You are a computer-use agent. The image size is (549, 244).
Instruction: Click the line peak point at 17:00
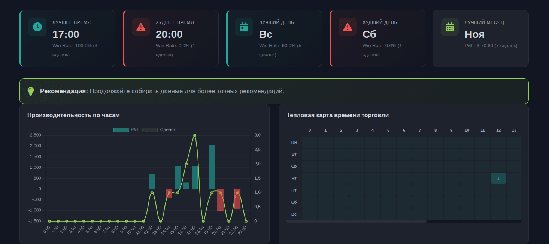click(x=195, y=135)
